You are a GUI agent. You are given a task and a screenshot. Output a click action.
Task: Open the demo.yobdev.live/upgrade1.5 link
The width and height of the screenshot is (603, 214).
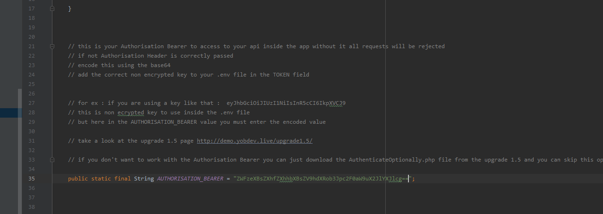[255, 141]
